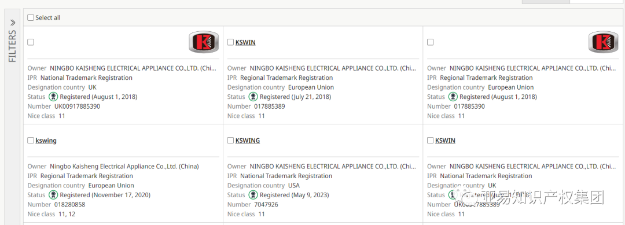Click Registered status icon for July 21, 2018
The height and width of the screenshot is (225, 625).
(x=253, y=97)
